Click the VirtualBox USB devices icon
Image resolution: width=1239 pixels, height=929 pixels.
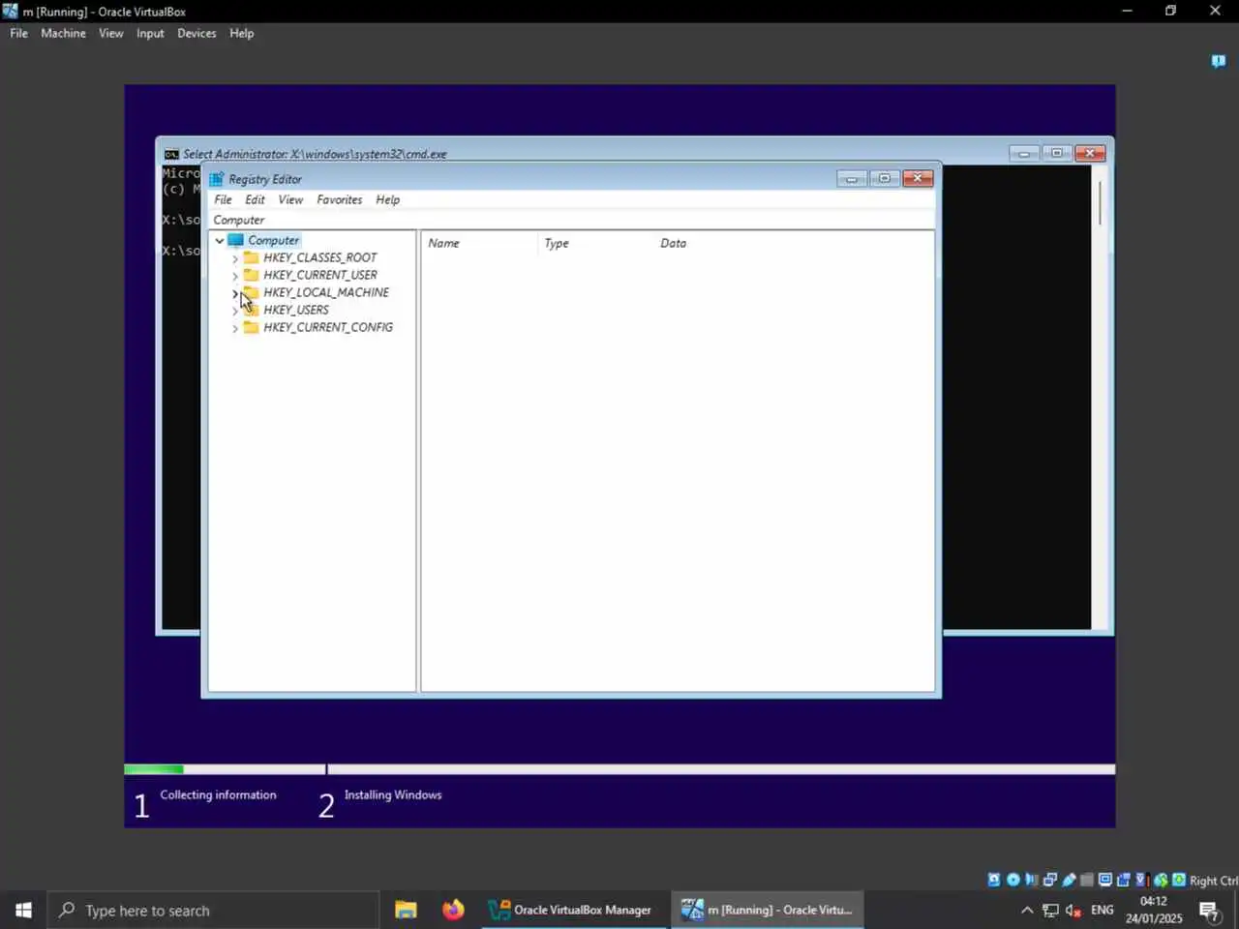coord(1069,880)
